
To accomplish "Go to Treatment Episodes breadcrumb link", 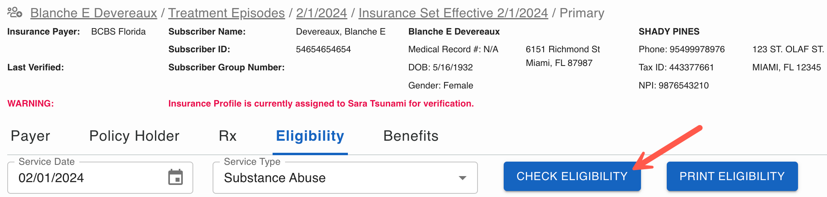I will [x=226, y=13].
